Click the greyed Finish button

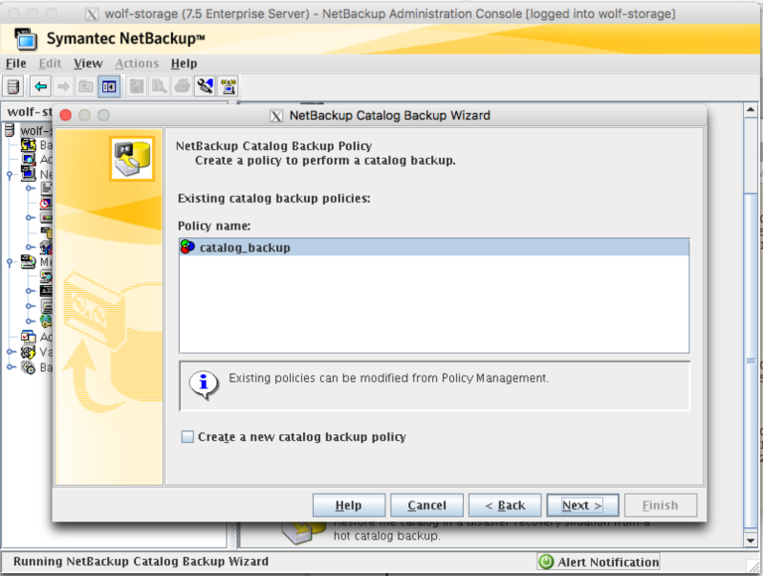(x=661, y=505)
